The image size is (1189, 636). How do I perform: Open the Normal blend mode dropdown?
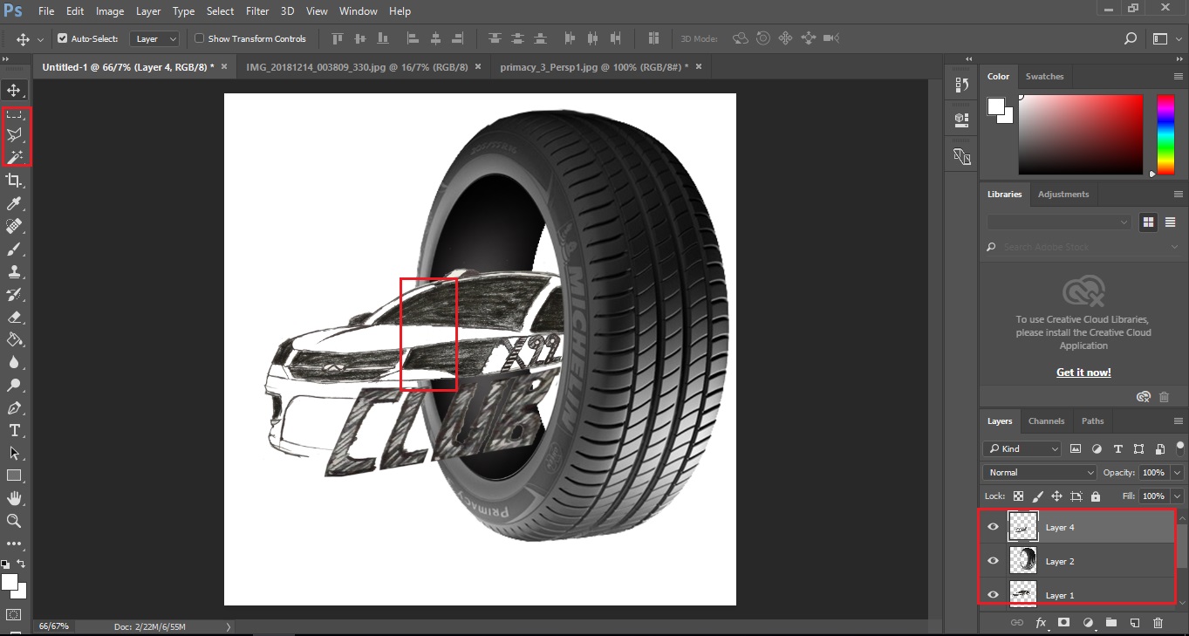[1040, 472]
